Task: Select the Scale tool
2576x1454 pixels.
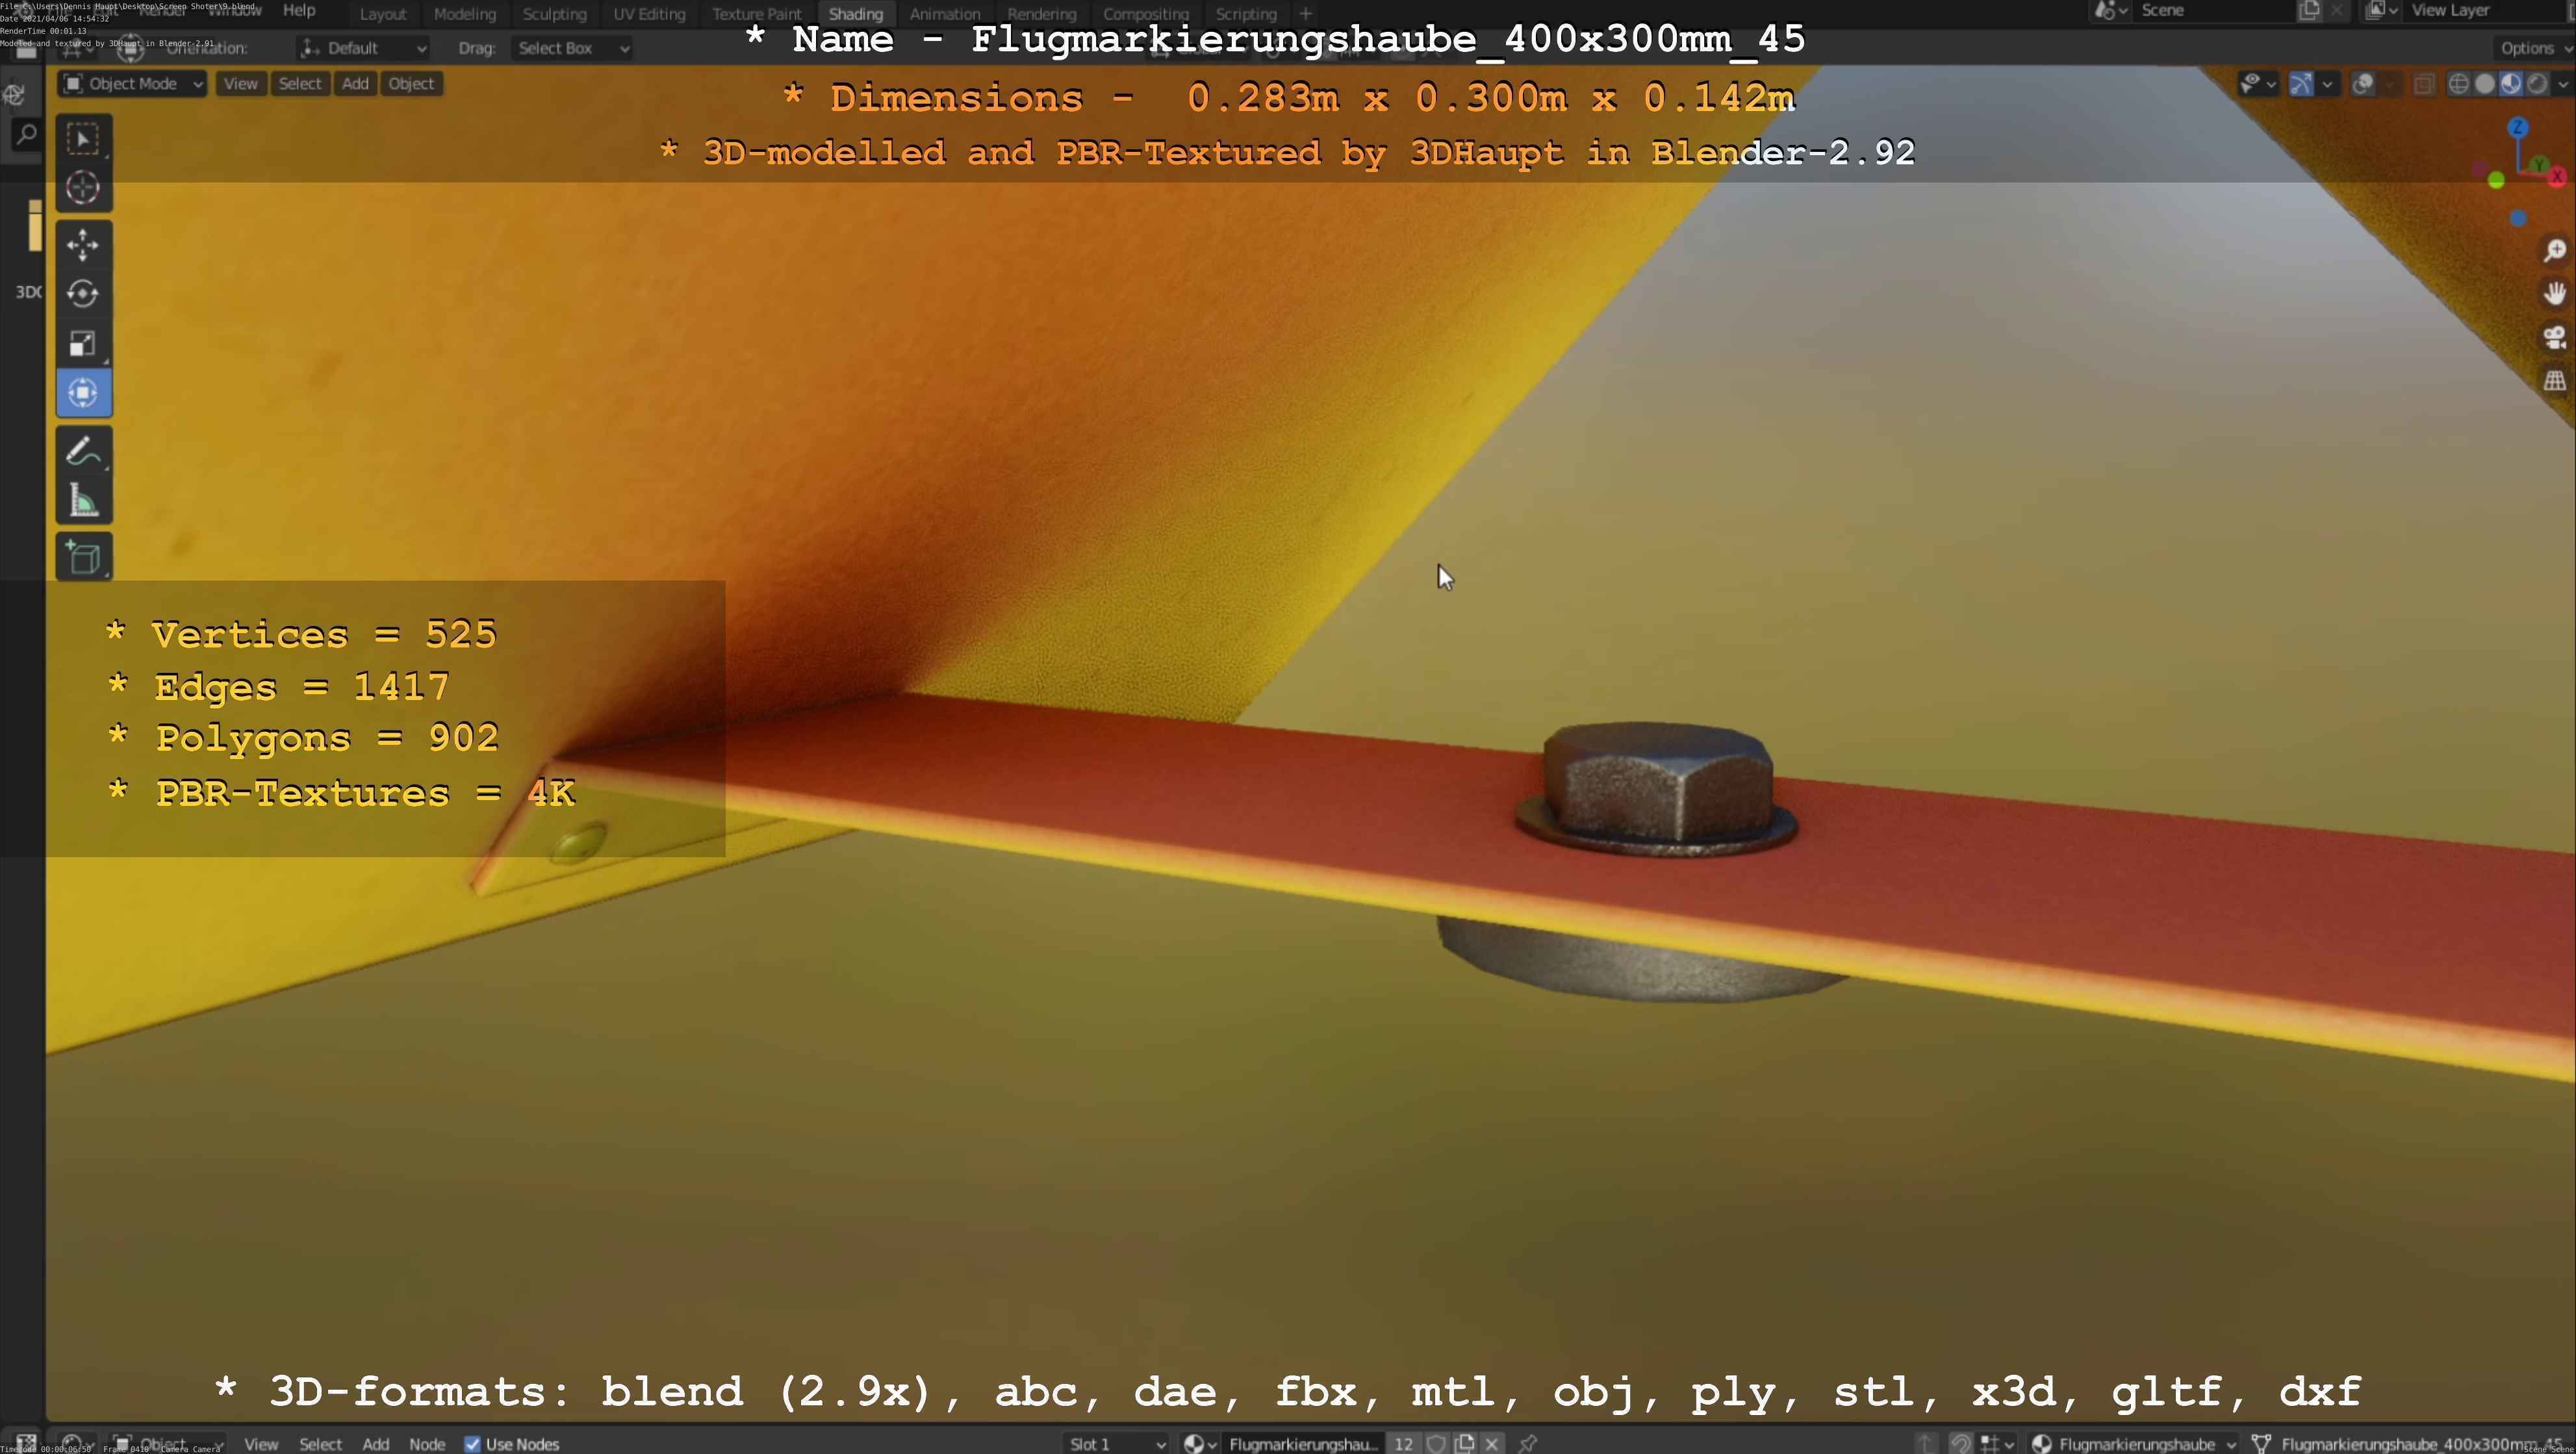Action: click(83, 344)
